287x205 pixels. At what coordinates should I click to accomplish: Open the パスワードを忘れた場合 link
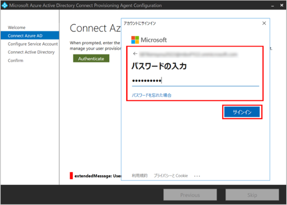[152, 95]
